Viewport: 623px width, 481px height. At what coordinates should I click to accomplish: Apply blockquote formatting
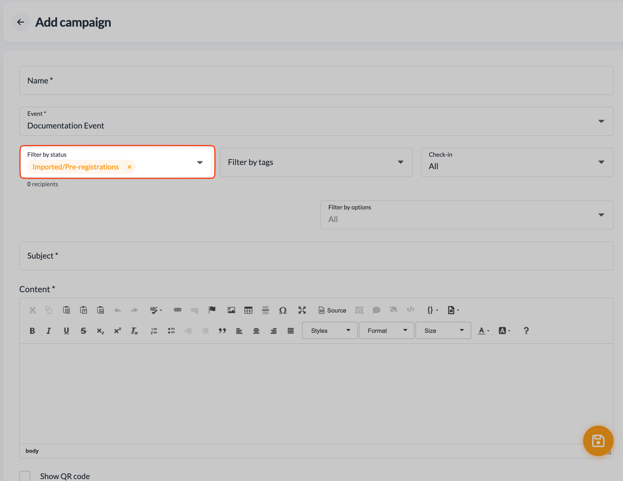click(222, 331)
